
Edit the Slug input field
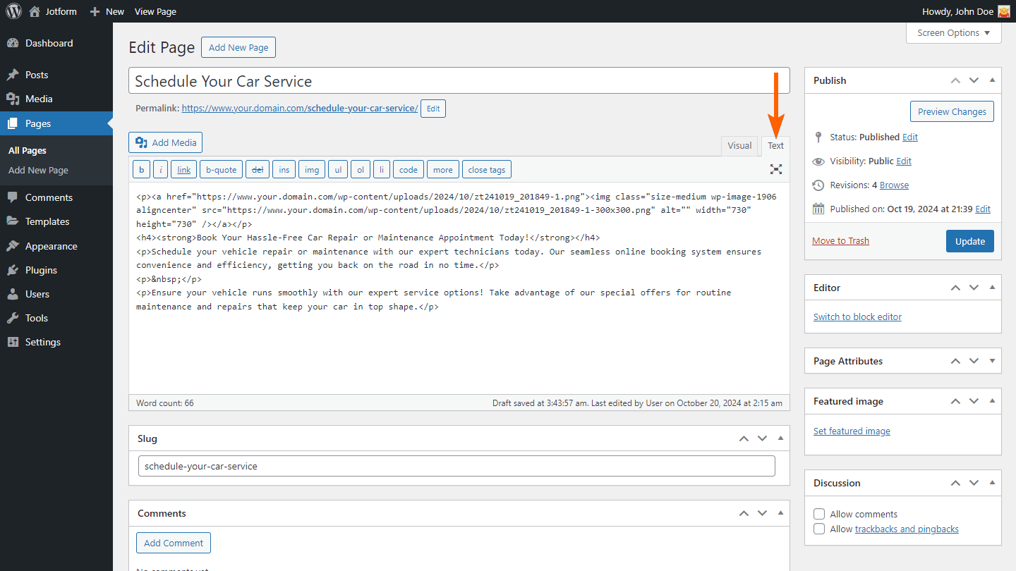click(x=456, y=466)
